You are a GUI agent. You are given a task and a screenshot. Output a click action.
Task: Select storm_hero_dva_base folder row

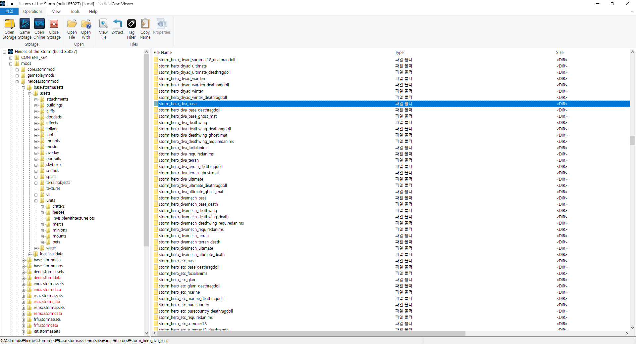pos(391,104)
